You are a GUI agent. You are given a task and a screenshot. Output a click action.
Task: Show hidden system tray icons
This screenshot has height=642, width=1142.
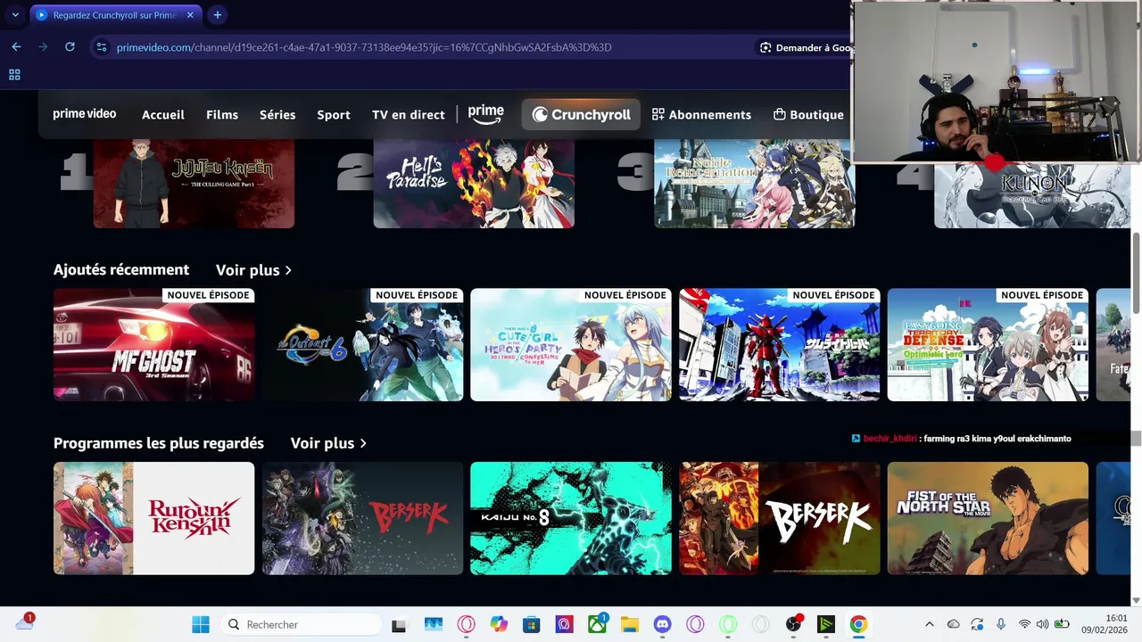pyautogui.click(x=929, y=624)
